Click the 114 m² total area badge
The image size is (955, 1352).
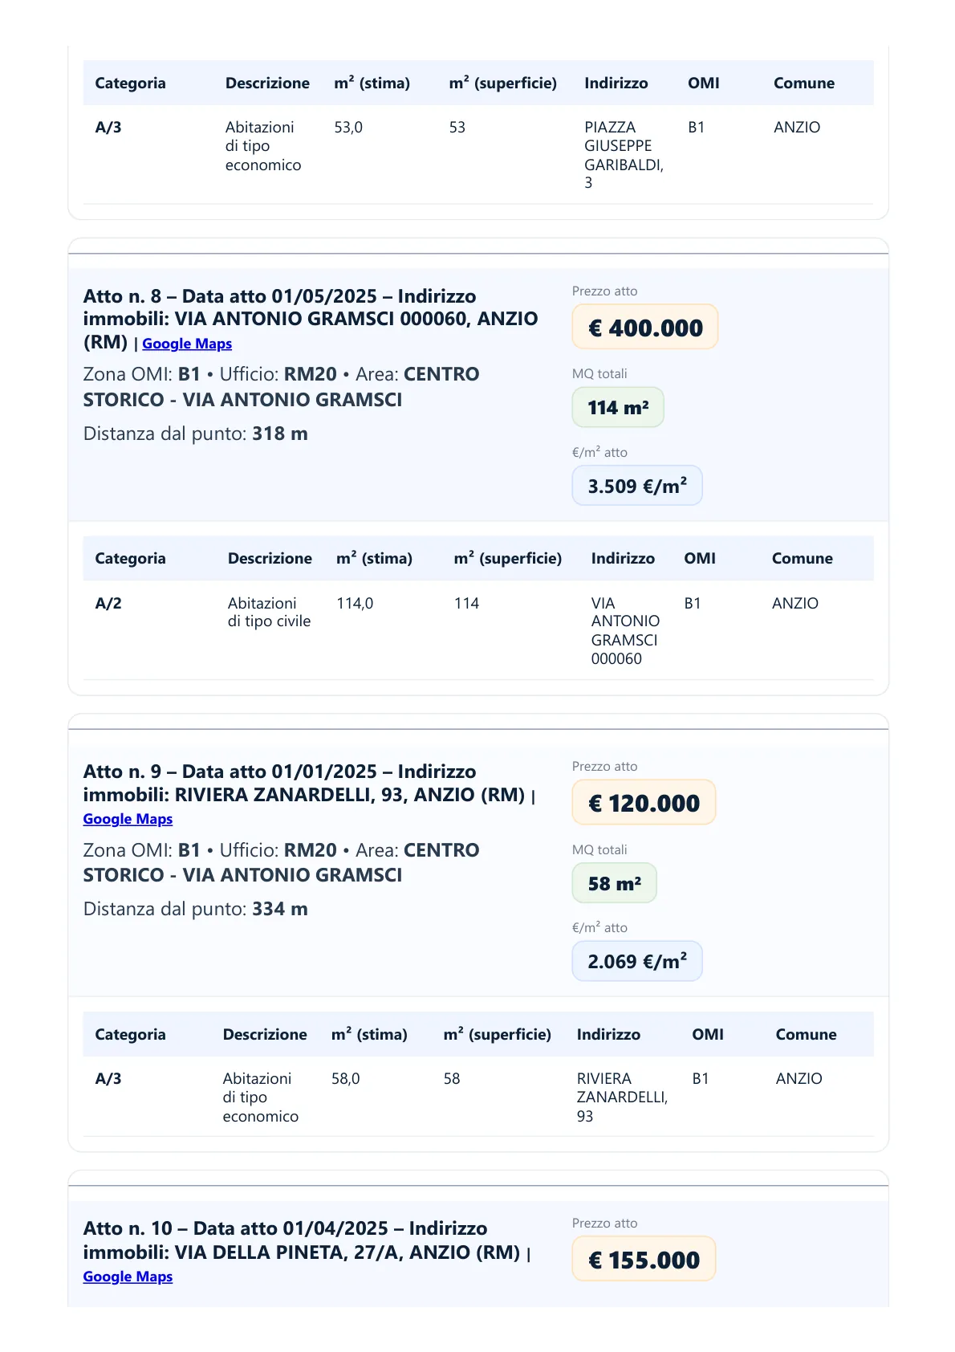617,408
